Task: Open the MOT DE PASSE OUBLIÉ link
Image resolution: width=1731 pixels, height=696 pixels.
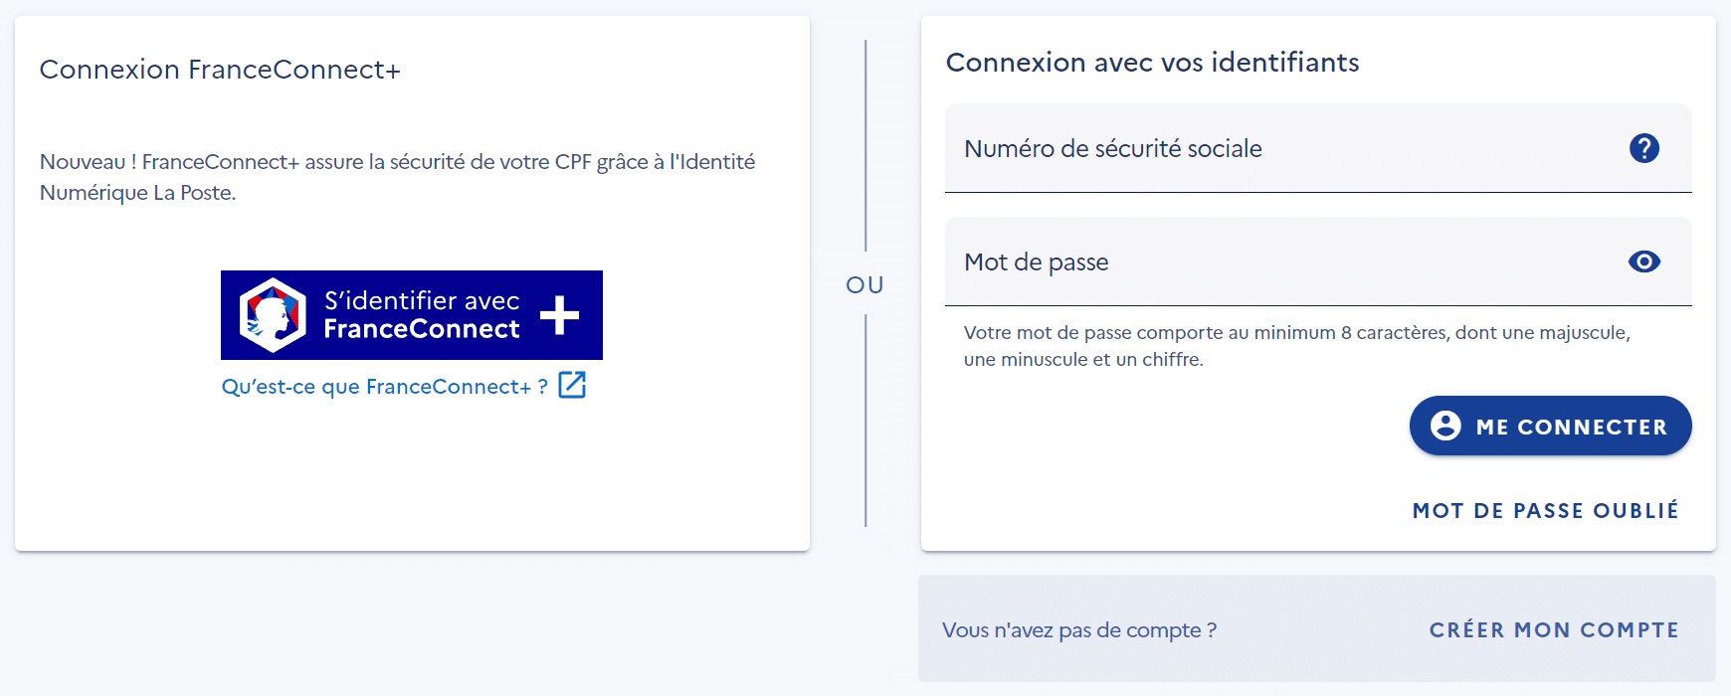Action: pyautogui.click(x=1545, y=511)
